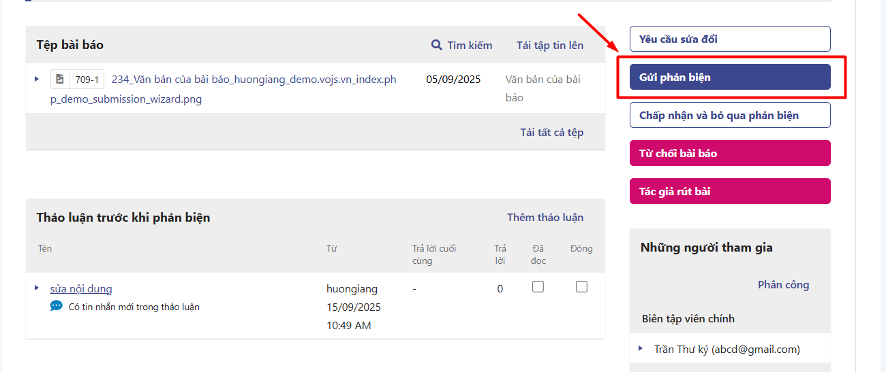This screenshot has width=886, height=372.
Task: Click the magnifier icon beside Tìm kiếm
Action: point(437,45)
